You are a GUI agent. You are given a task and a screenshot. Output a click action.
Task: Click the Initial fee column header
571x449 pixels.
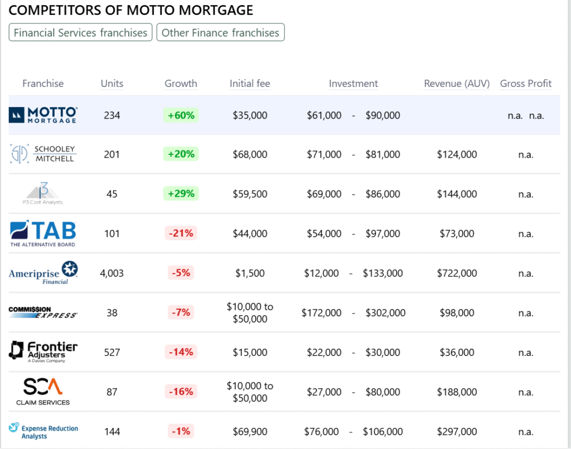(250, 84)
